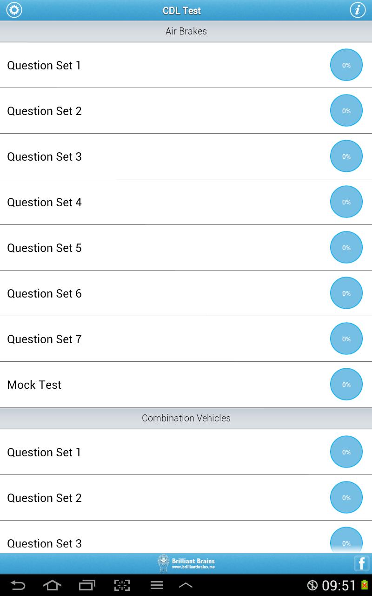Screen dimensions: 372x596
Task: Tap the clock in status bar
Action: [x=339, y=585]
